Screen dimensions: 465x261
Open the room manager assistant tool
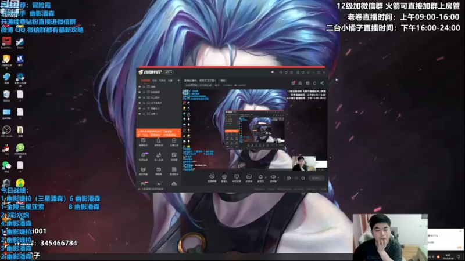pyautogui.click(x=159, y=142)
